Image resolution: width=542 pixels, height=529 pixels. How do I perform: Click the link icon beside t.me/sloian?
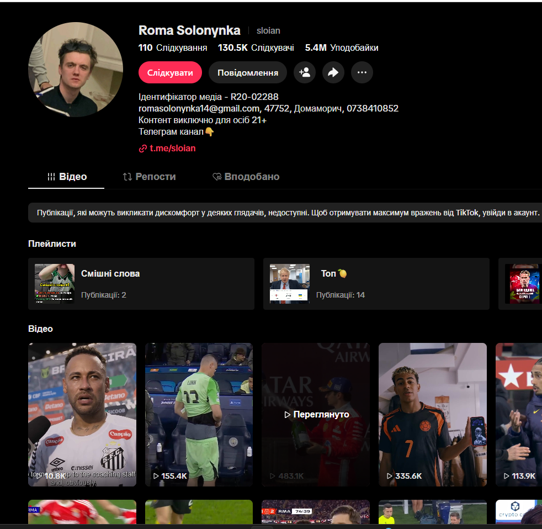pyautogui.click(x=143, y=149)
